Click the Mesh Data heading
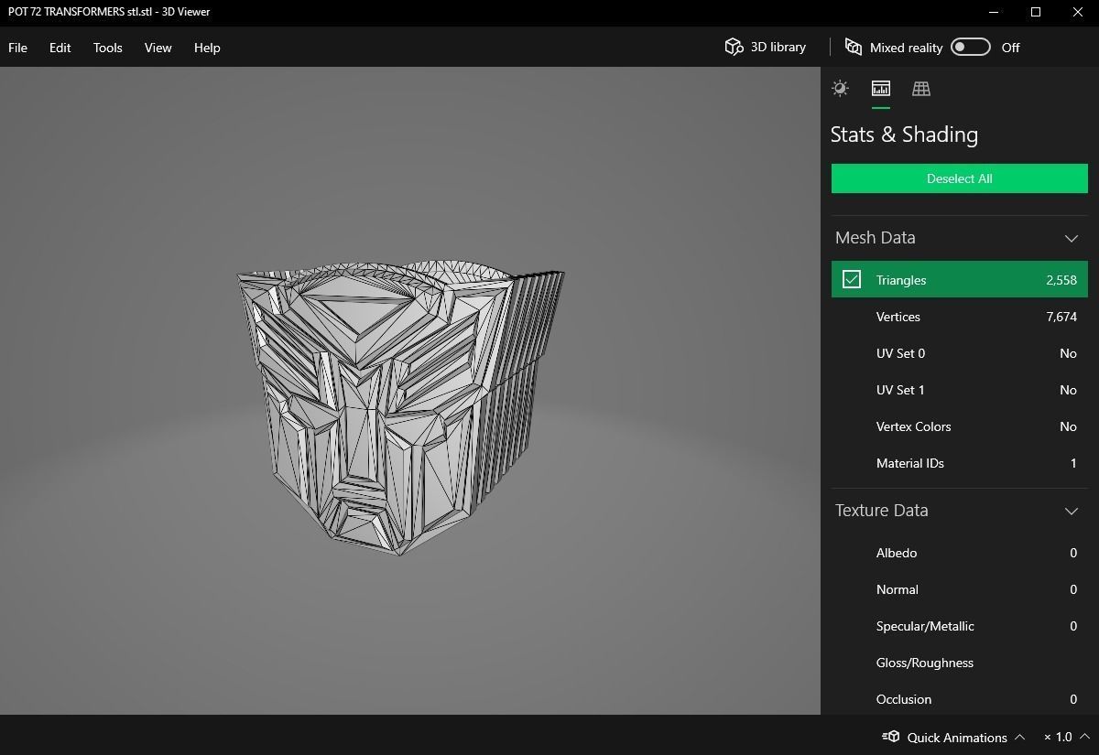Screen dimensions: 1099x755 pyautogui.click(x=875, y=238)
